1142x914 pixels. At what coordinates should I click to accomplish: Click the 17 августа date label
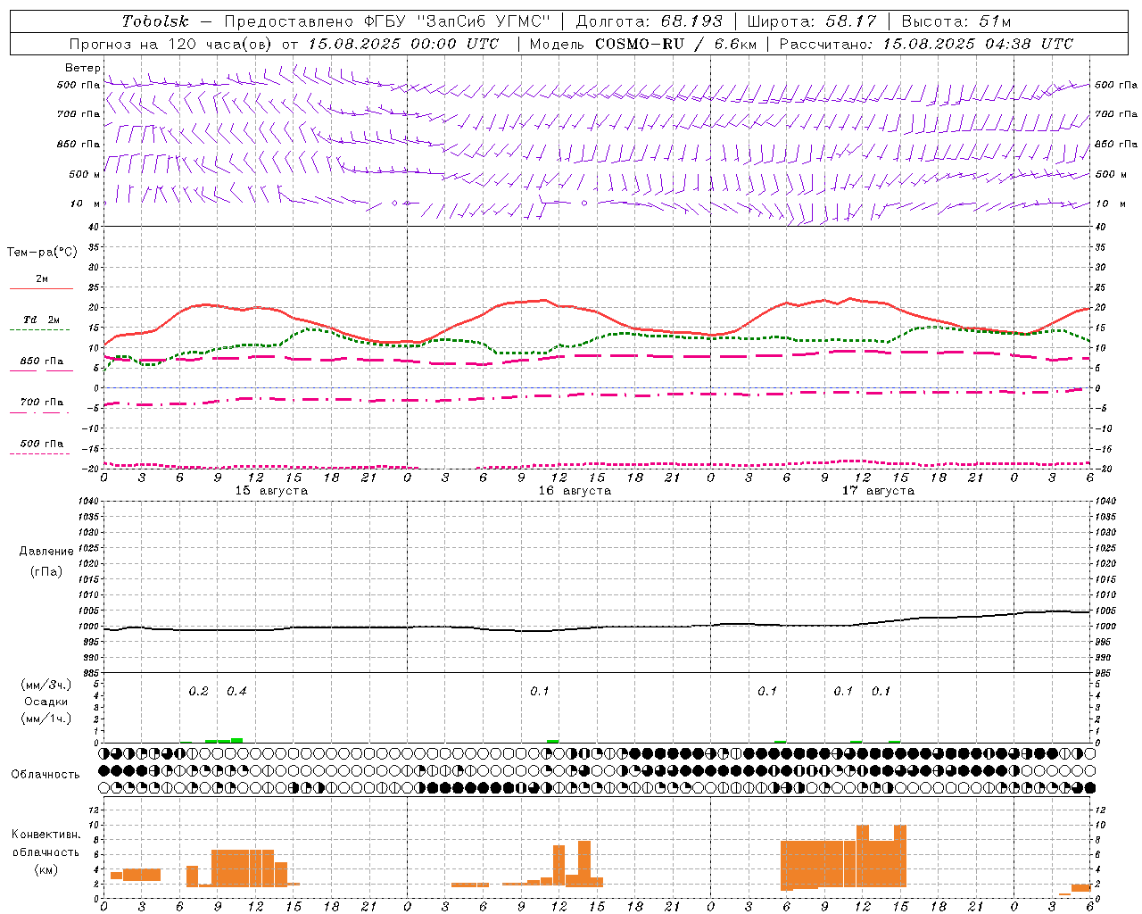pyautogui.click(x=878, y=491)
